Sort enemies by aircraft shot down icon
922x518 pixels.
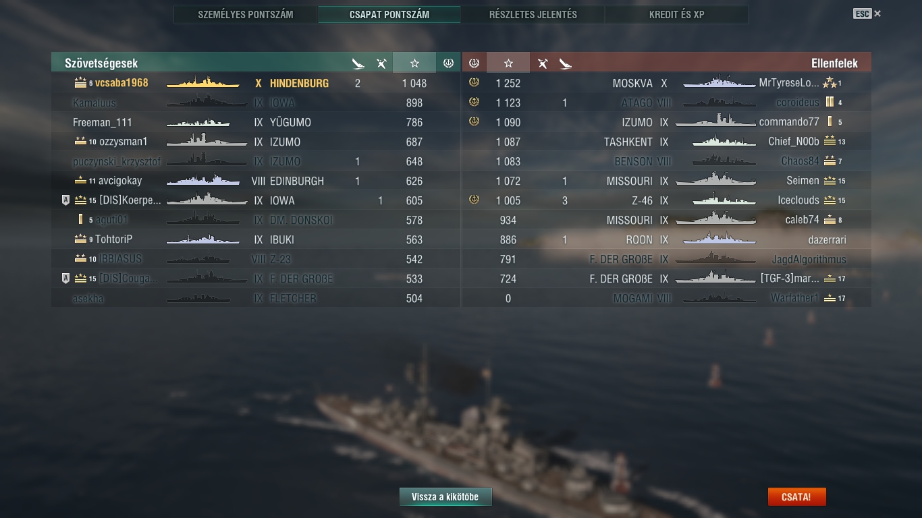[x=543, y=63]
